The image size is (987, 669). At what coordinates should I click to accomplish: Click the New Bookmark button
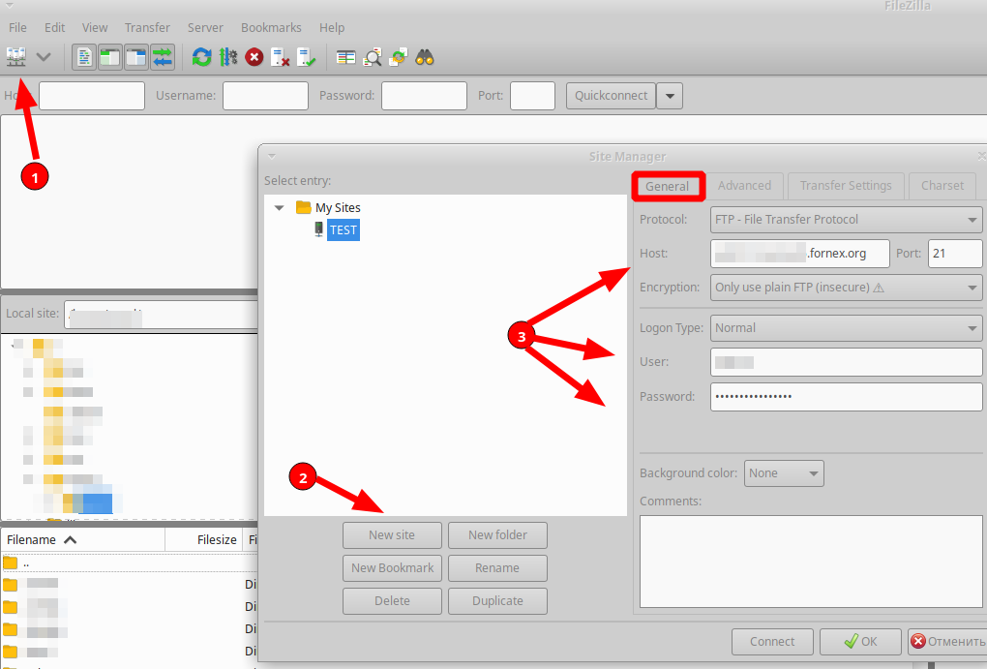(392, 567)
